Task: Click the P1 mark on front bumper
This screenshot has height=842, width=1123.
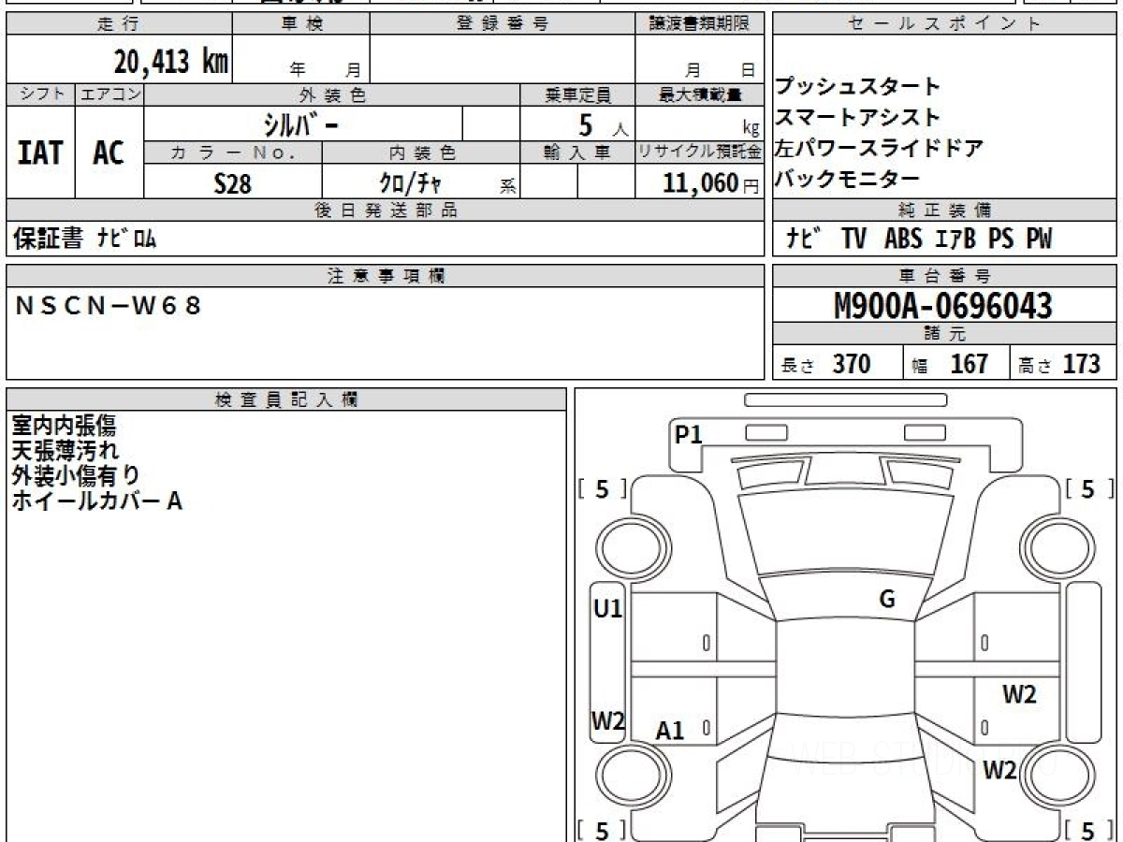Action: tap(689, 434)
